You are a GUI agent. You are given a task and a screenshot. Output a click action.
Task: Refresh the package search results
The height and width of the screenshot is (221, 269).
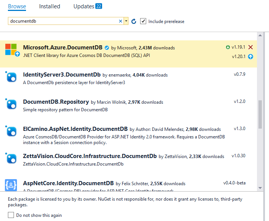pyautogui.click(x=134, y=21)
